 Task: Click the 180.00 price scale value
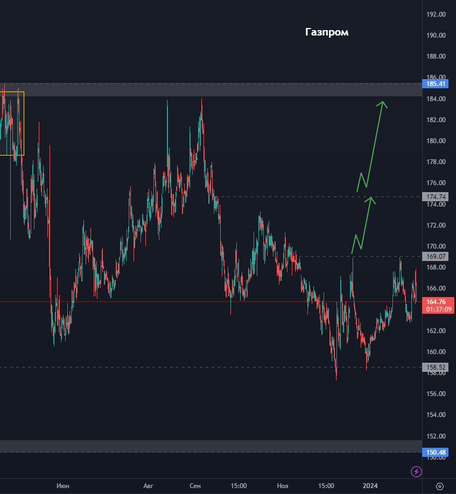click(436, 141)
